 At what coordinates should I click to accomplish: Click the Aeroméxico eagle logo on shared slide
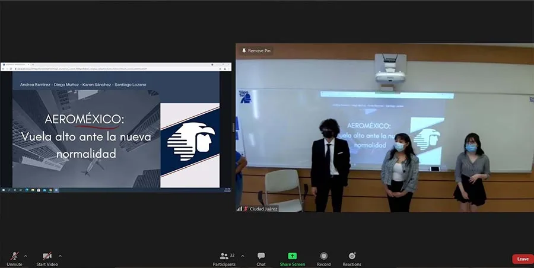(x=190, y=141)
